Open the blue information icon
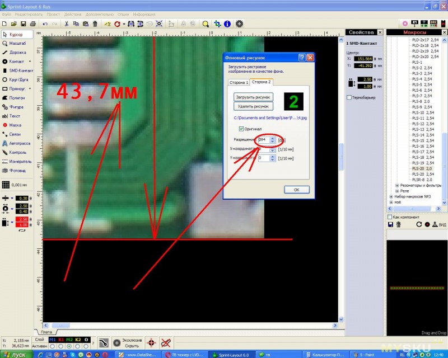Screen dimensions: 448x358 click(227, 24)
